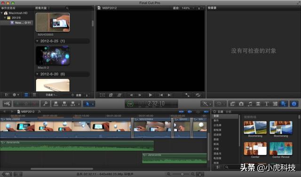This screenshot has width=301, height=177.
Task: Step forward one frame in viewer
Action: (140, 95)
